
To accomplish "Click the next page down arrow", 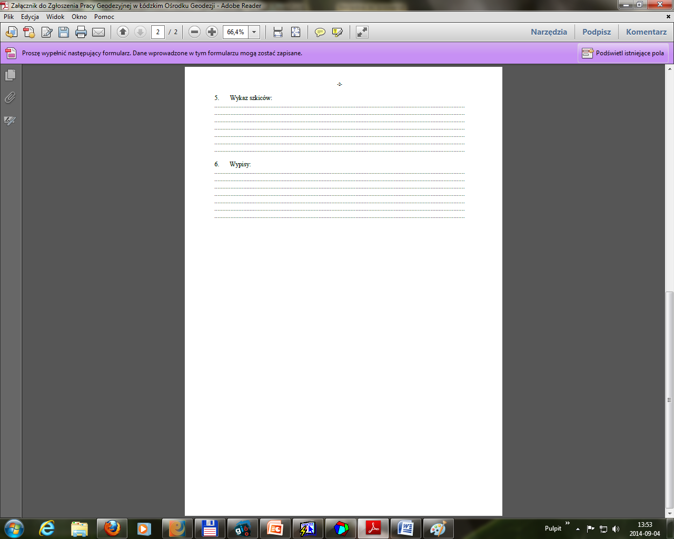I will [x=140, y=32].
